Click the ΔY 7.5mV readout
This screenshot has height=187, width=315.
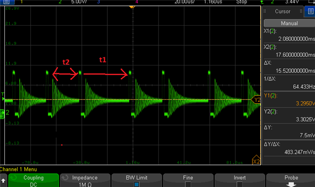[289, 131]
